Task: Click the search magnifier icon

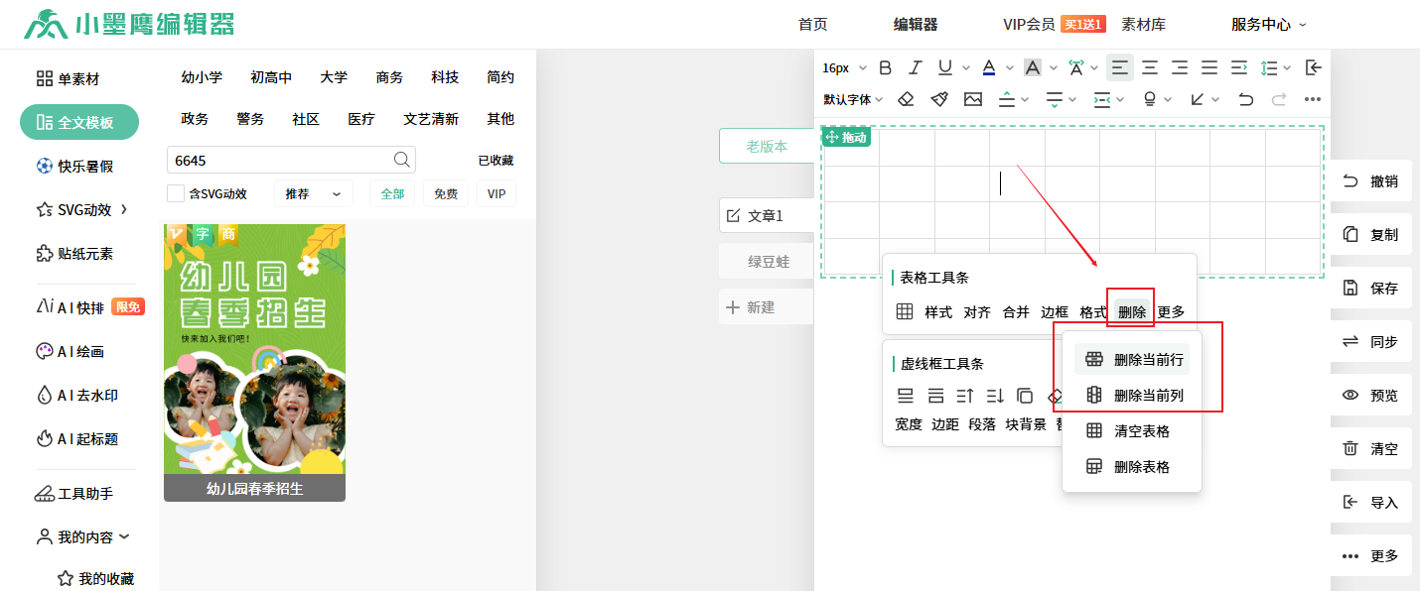Action: [401, 160]
